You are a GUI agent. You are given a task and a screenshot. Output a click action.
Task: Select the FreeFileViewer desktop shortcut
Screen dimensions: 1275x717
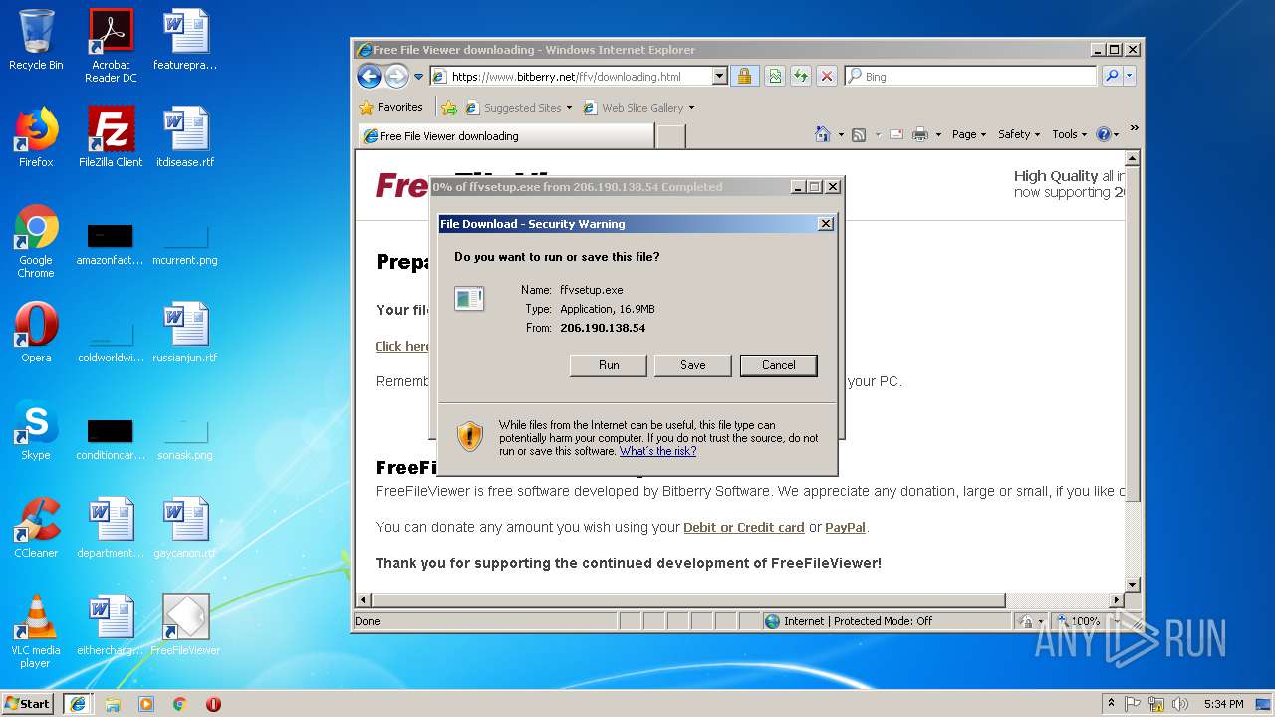[185, 625]
